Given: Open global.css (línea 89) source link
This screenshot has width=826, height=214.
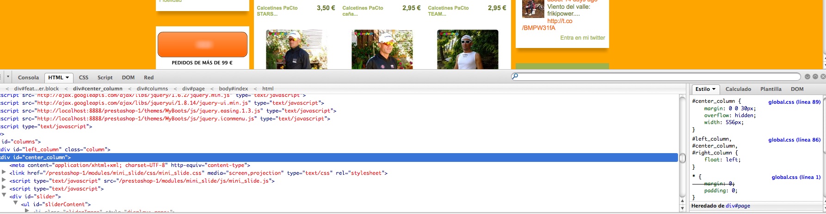Looking at the screenshot, I should pyautogui.click(x=795, y=102).
